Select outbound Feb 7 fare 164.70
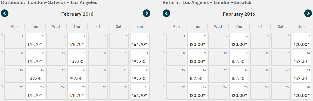The width and height of the screenshot is (313, 101). click(140, 41)
